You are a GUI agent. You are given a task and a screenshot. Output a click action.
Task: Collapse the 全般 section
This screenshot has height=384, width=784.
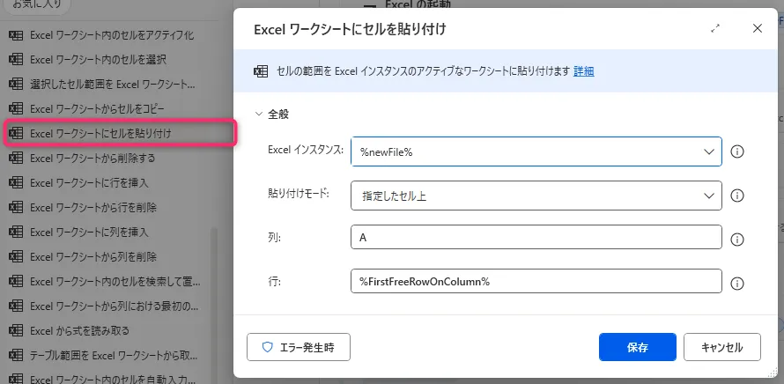point(259,114)
